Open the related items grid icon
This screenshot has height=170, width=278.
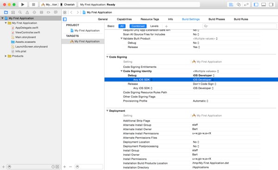65,12
